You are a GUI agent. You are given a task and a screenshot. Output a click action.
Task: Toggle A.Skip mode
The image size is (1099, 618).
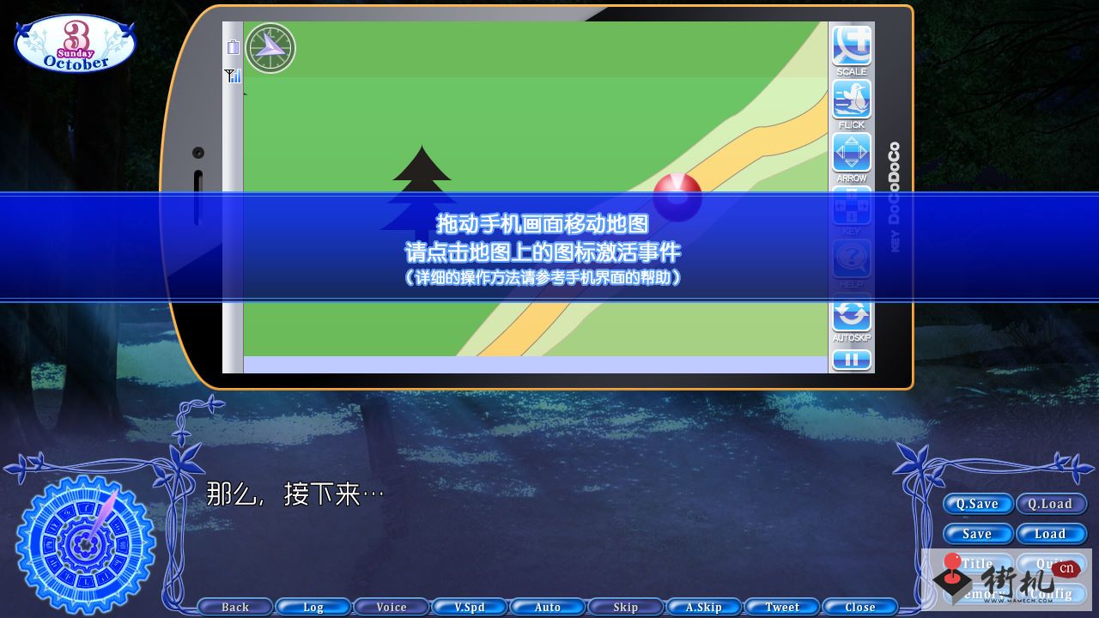(704, 607)
